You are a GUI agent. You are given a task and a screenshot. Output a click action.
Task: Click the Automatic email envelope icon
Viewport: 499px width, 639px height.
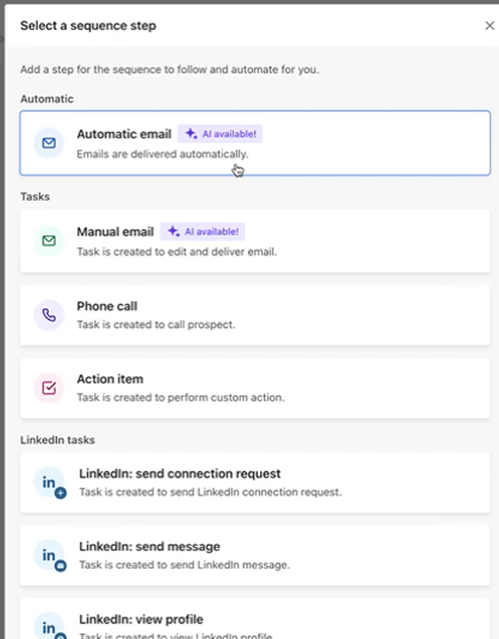click(x=49, y=143)
